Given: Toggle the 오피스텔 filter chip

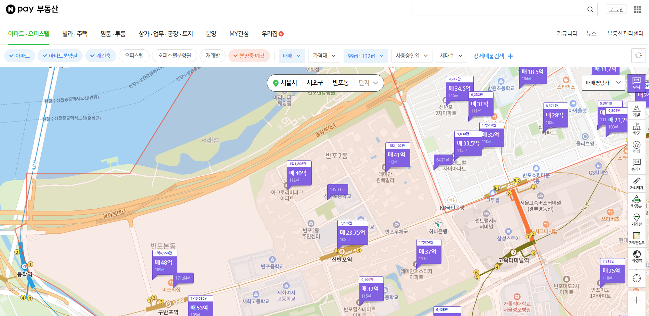Looking at the screenshot, I should click(134, 56).
